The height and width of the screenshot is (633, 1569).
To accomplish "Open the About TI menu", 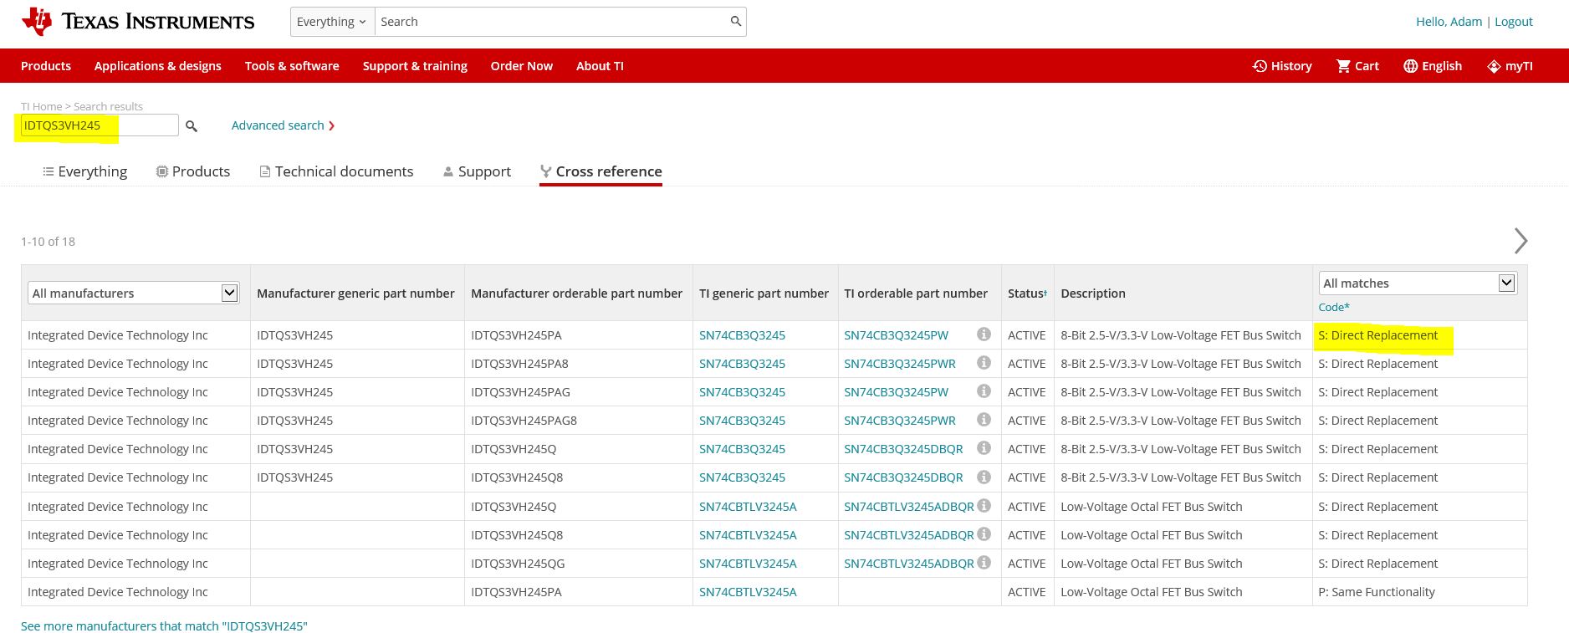I will pyautogui.click(x=600, y=66).
